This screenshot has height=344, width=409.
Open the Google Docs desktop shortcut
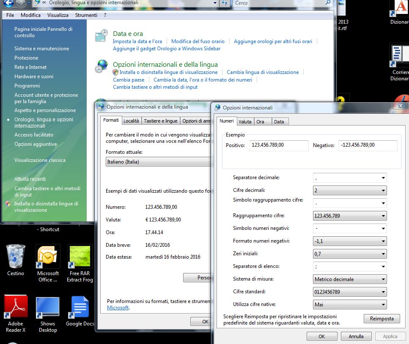point(80,307)
